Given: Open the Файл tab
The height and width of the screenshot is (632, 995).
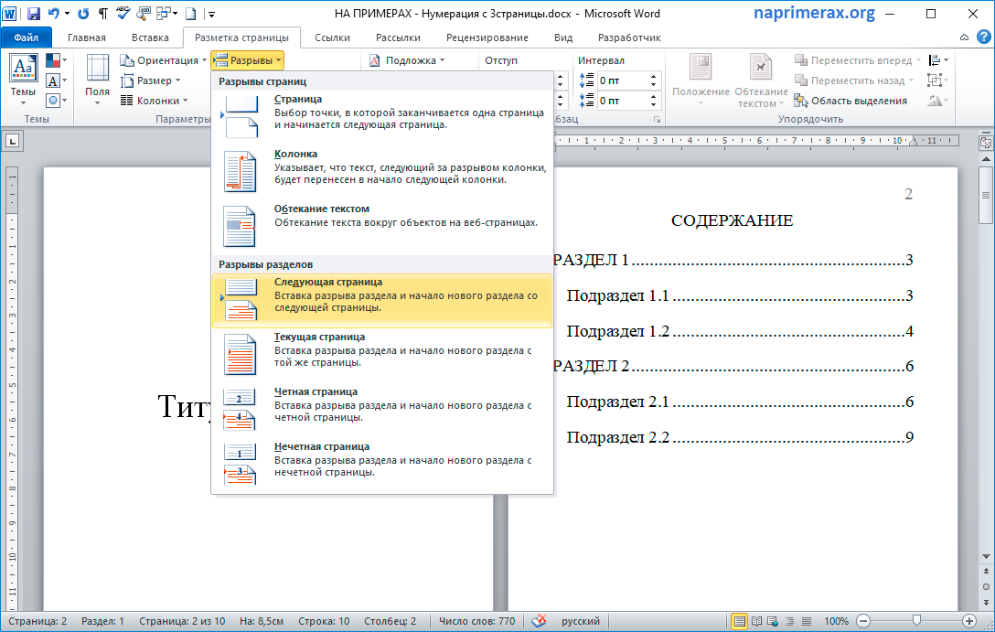Looking at the screenshot, I should point(26,37).
